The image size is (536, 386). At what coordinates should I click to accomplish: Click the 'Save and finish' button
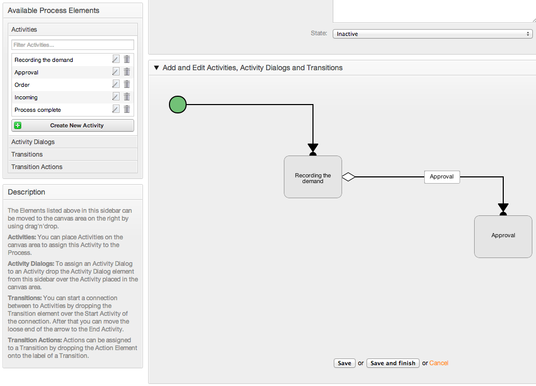click(x=393, y=363)
